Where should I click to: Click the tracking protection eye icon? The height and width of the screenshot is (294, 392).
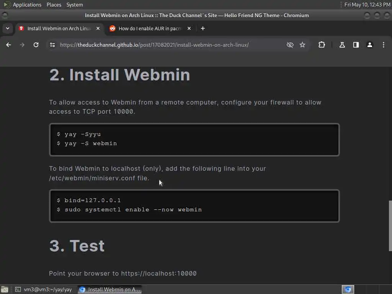point(290,45)
